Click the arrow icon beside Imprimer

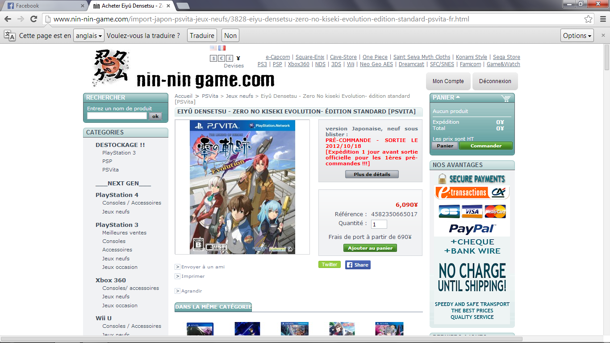click(x=177, y=276)
